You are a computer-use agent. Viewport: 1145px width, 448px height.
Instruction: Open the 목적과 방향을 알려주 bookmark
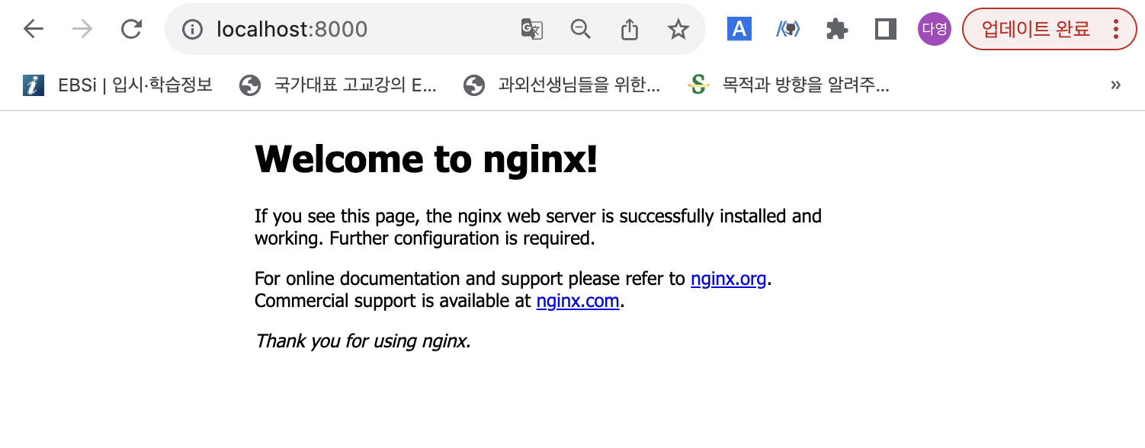[788, 85]
